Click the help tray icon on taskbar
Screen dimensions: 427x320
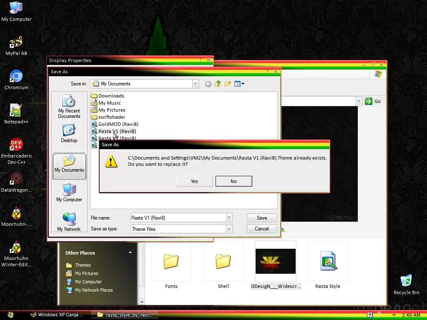tap(369, 315)
